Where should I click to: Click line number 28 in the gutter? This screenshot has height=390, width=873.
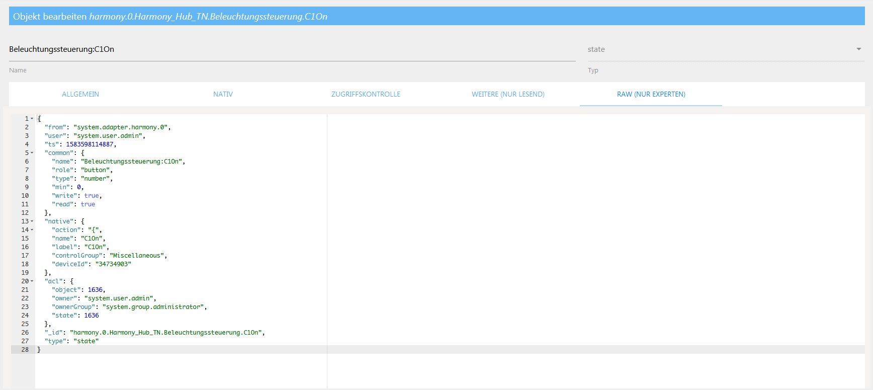tap(25, 350)
